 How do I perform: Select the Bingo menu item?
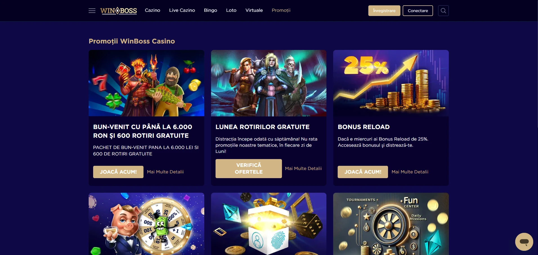(x=210, y=10)
